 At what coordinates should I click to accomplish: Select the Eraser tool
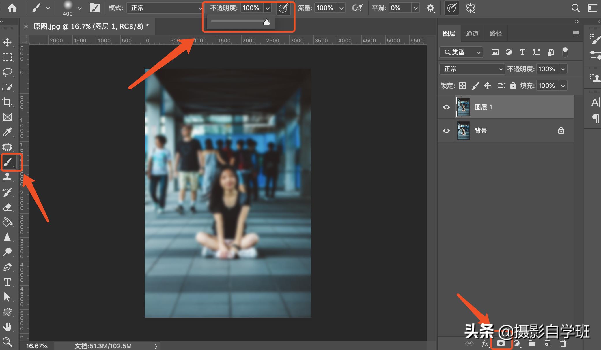[7, 207]
